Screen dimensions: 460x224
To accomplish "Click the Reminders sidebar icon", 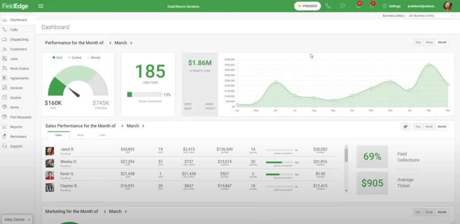I will click(4, 136).
